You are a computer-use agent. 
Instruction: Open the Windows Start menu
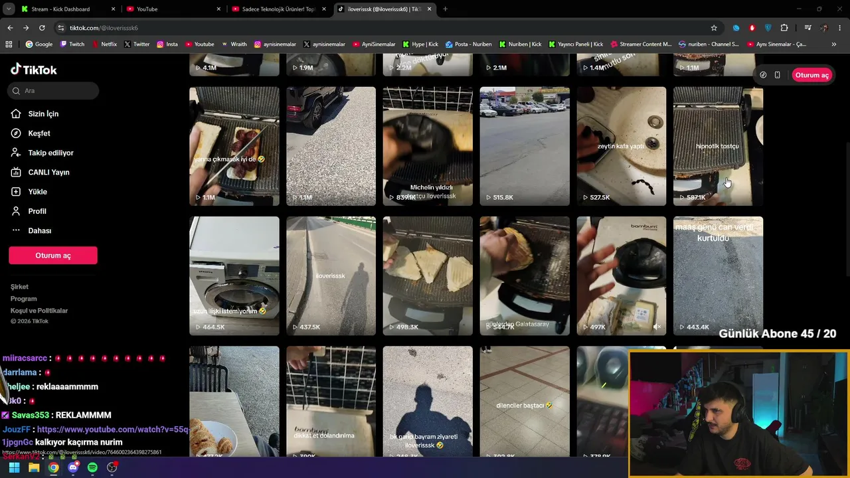14,467
